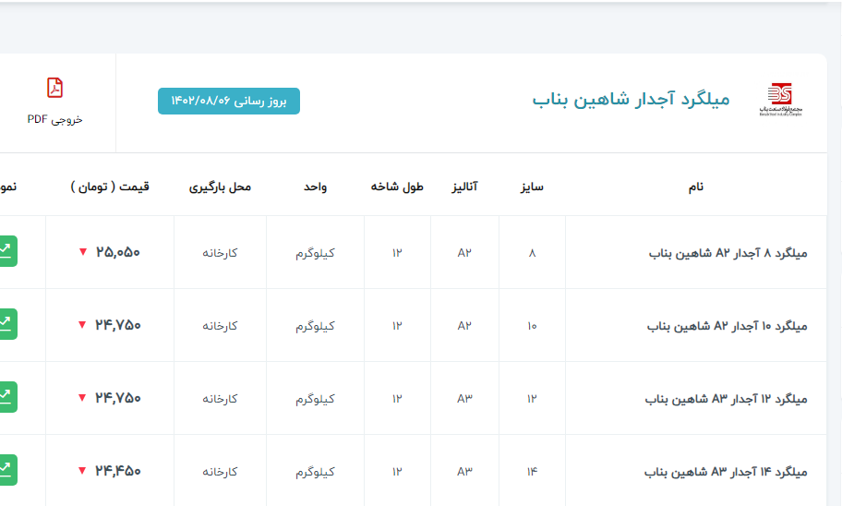Click the سایز column header
Image resolution: width=842 pixels, height=506 pixels.
531,187
